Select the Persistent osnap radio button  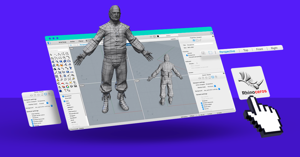63,96
